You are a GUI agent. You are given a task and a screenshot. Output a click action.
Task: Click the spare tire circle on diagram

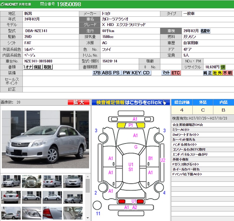[x=97, y=205]
